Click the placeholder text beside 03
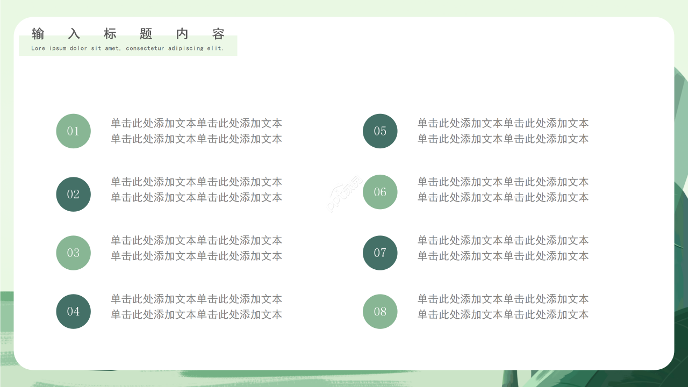Viewport: 688px width, 387px height. coord(196,248)
